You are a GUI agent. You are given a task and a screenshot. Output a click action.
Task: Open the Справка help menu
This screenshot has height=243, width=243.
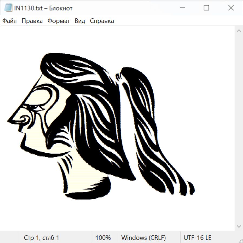(x=102, y=21)
